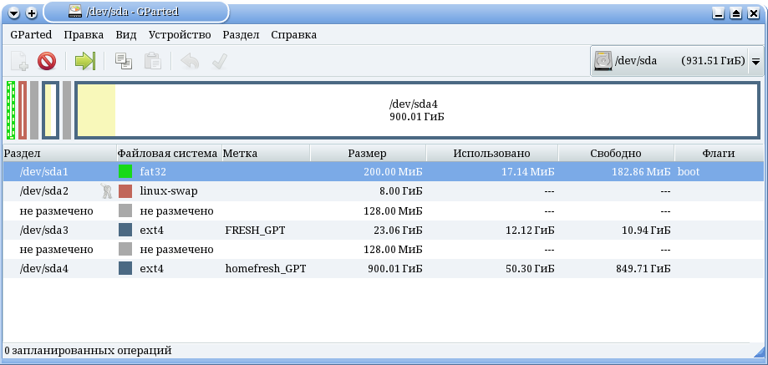Screen dimensions: 768x365
Task: Open the Раздел menu
Action: coord(242,35)
